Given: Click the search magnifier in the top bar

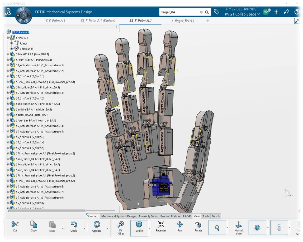Looking at the screenshot, I should click(207, 12).
